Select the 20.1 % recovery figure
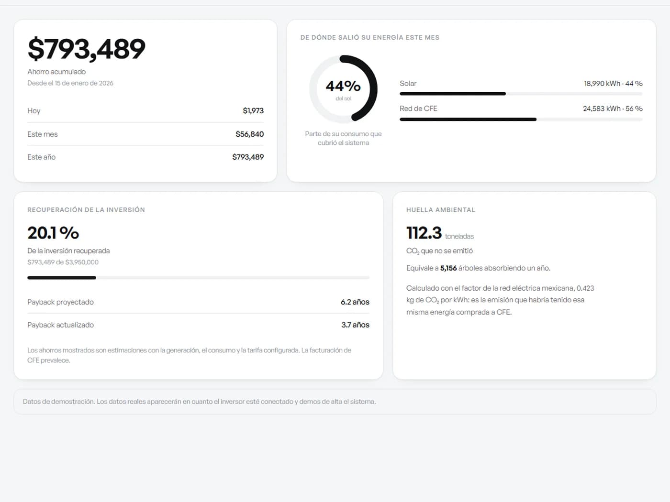The height and width of the screenshot is (502, 670). tap(53, 233)
